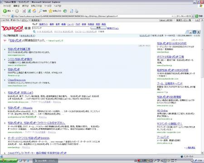
Task: Open the 表示 (View) menu
Action: pyautogui.click(x=25, y=6)
